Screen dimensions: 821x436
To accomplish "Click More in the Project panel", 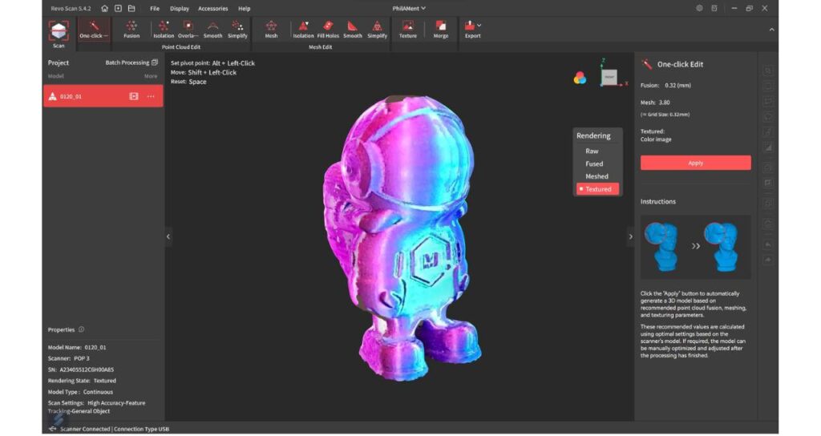I will (151, 76).
